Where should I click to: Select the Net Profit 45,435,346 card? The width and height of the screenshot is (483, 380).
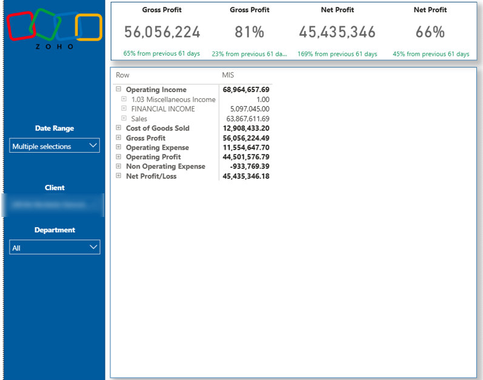click(337, 32)
